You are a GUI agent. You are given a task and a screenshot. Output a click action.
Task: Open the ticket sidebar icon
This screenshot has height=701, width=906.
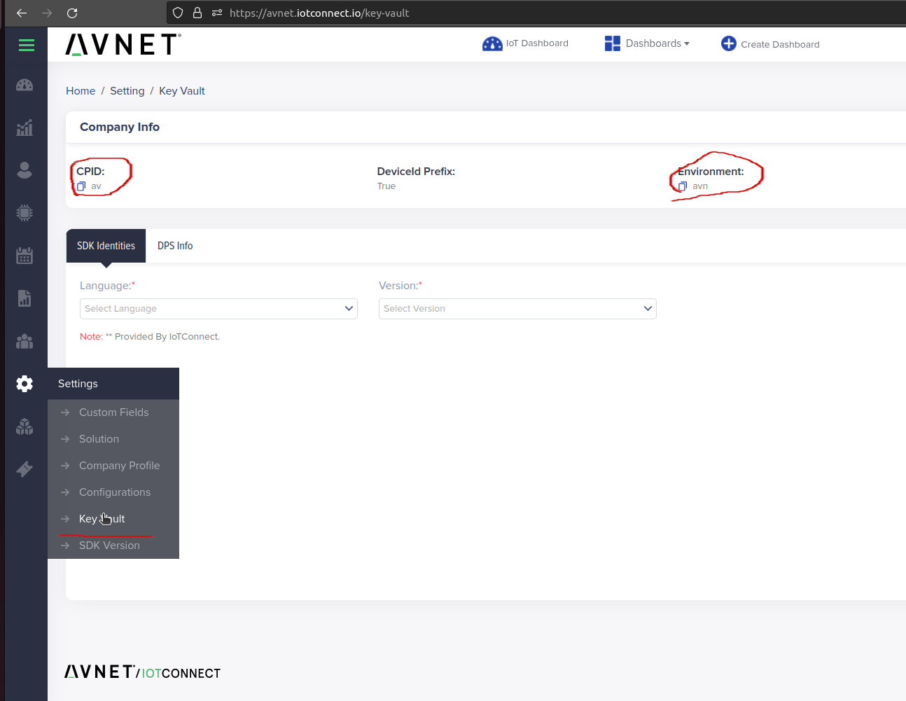point(25,469)
